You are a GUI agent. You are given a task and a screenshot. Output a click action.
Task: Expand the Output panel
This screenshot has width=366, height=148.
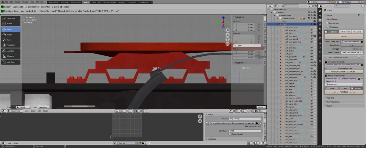coord(344,106)
